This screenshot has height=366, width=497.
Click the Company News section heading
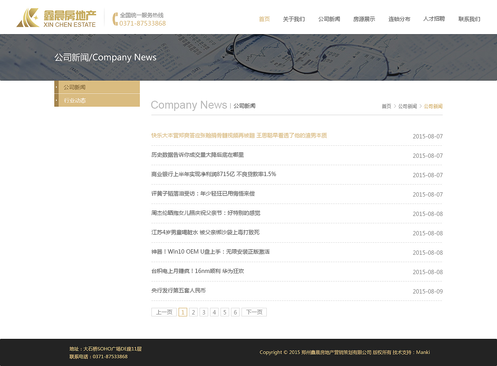click(x=189, y=105)
